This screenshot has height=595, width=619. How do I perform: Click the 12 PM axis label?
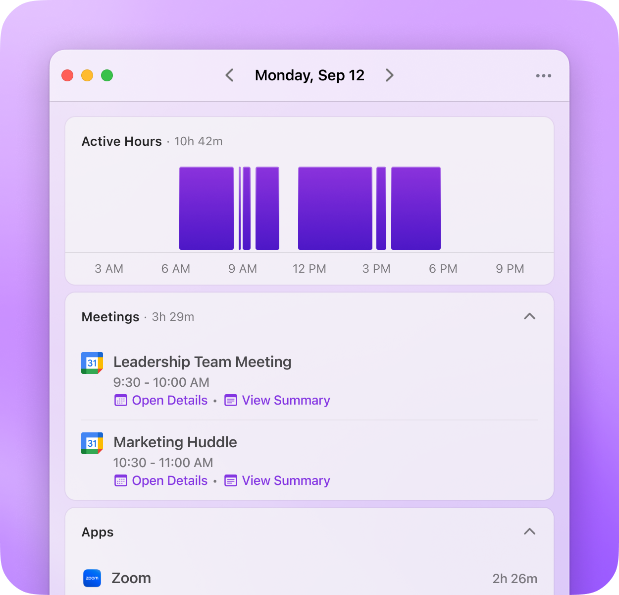(x=309, y=269)
